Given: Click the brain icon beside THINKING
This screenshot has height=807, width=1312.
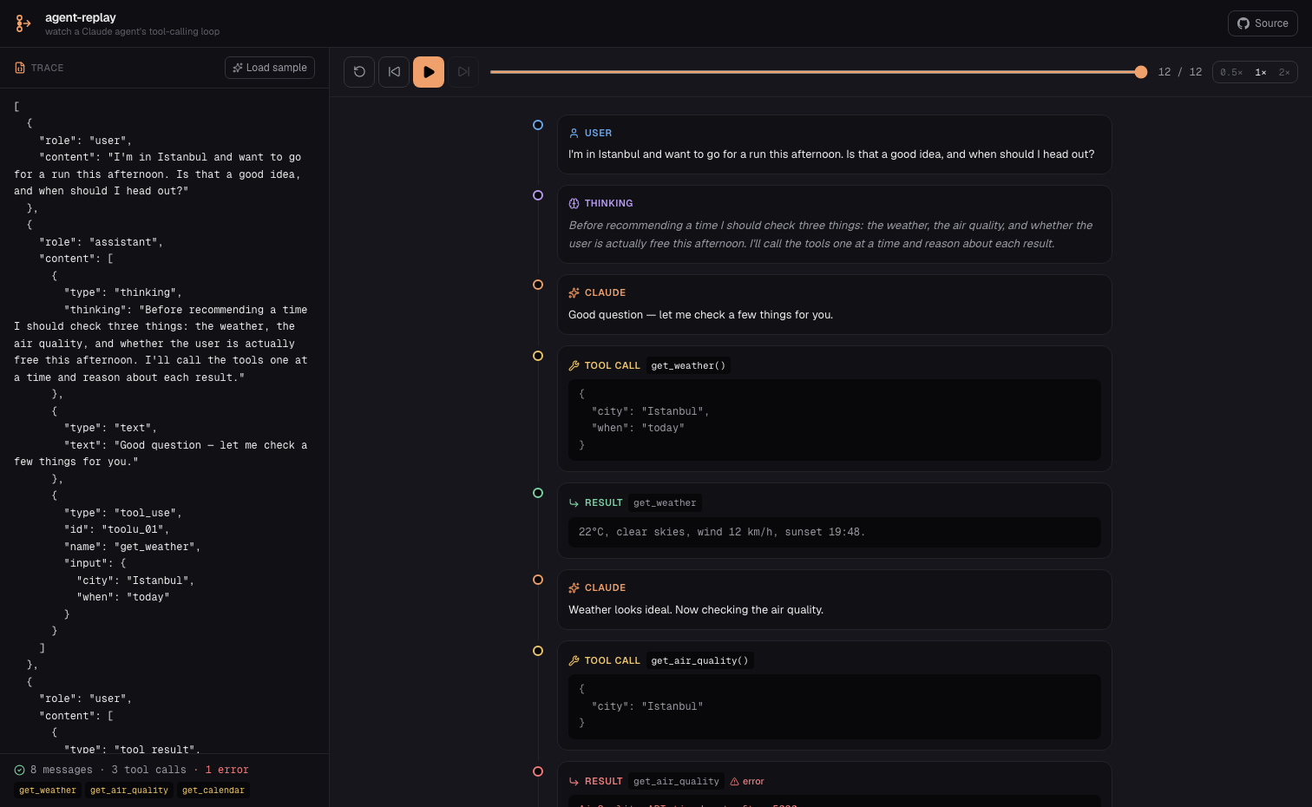Looking at the screenshot, I should [574, 204].
